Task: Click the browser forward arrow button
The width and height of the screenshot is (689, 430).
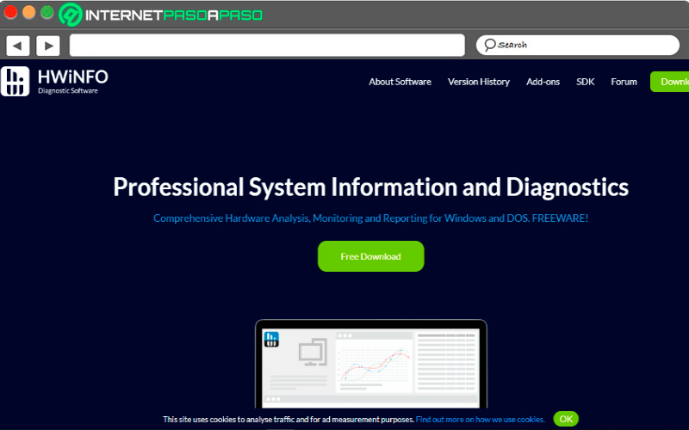Action: pyautogui.click(x=48, y=46)
